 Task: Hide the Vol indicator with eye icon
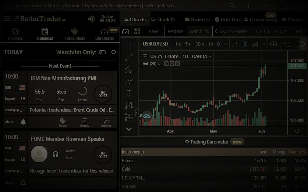(x=166, y=64)
